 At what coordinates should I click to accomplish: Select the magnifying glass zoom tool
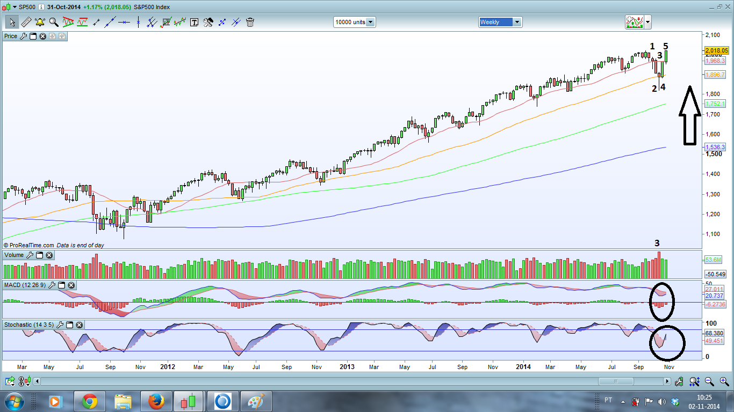[x=54, y=22]
